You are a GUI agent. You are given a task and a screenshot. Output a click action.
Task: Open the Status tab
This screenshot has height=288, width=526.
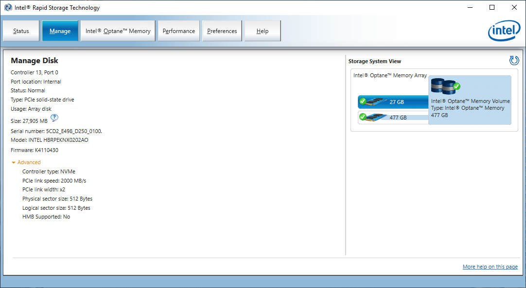point(21,31)
